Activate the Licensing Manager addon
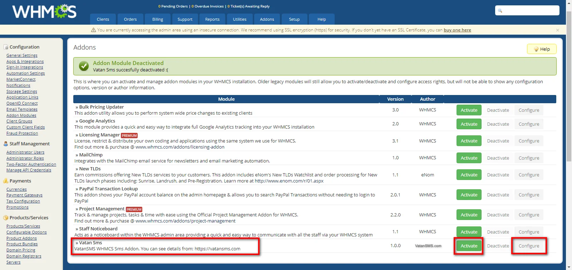The width and height of the screenshot is (572, 270). [x=469, y=141]
